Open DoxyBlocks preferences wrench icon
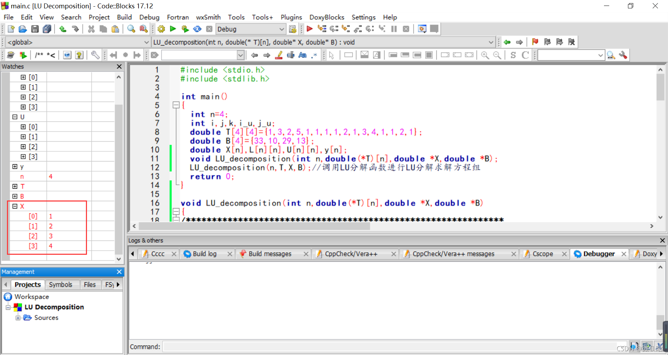668x355 pixels. click(x=95, y=55)
